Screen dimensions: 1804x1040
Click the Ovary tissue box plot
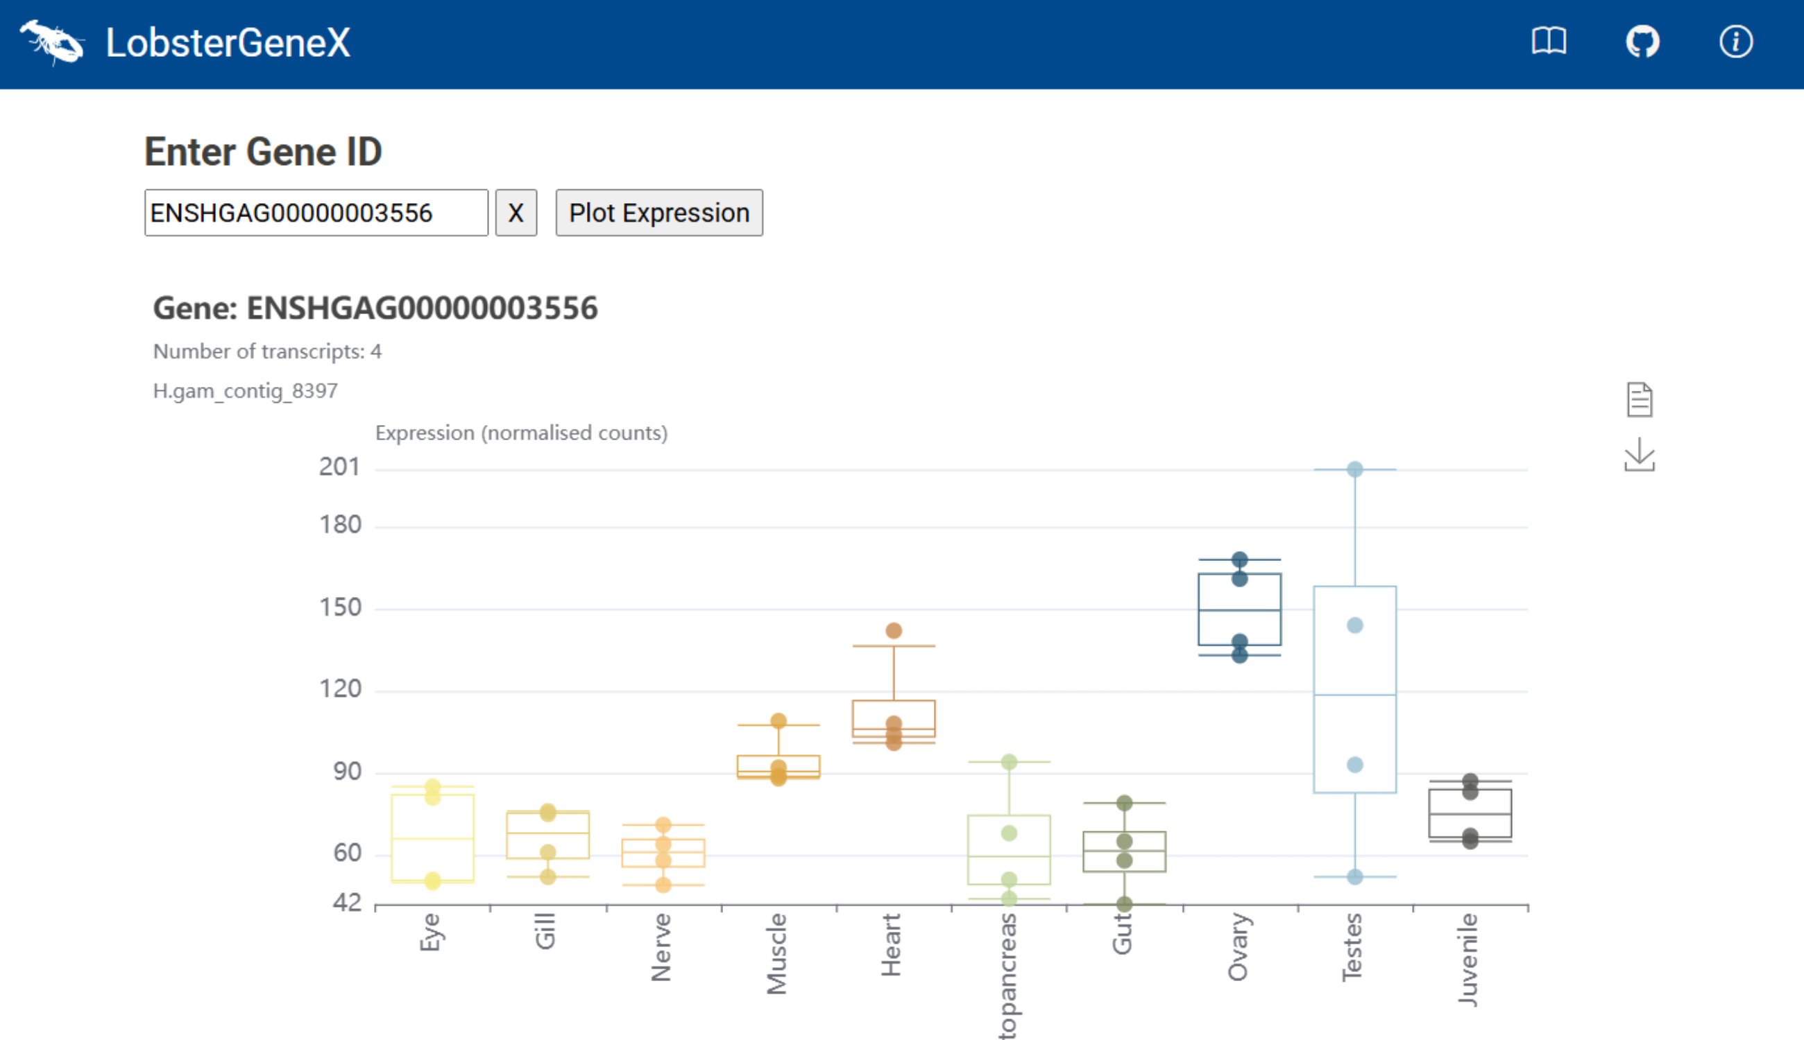tap(1239, 609)
